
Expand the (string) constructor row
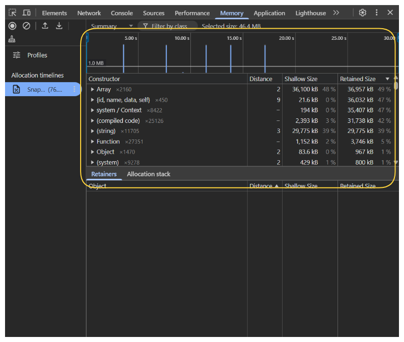(92, 131)
